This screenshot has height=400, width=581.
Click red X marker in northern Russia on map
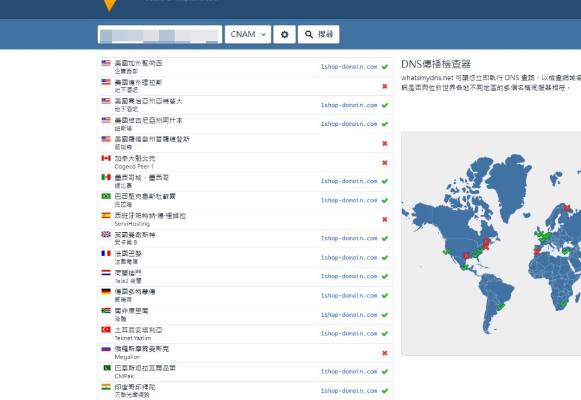(566, 208)
